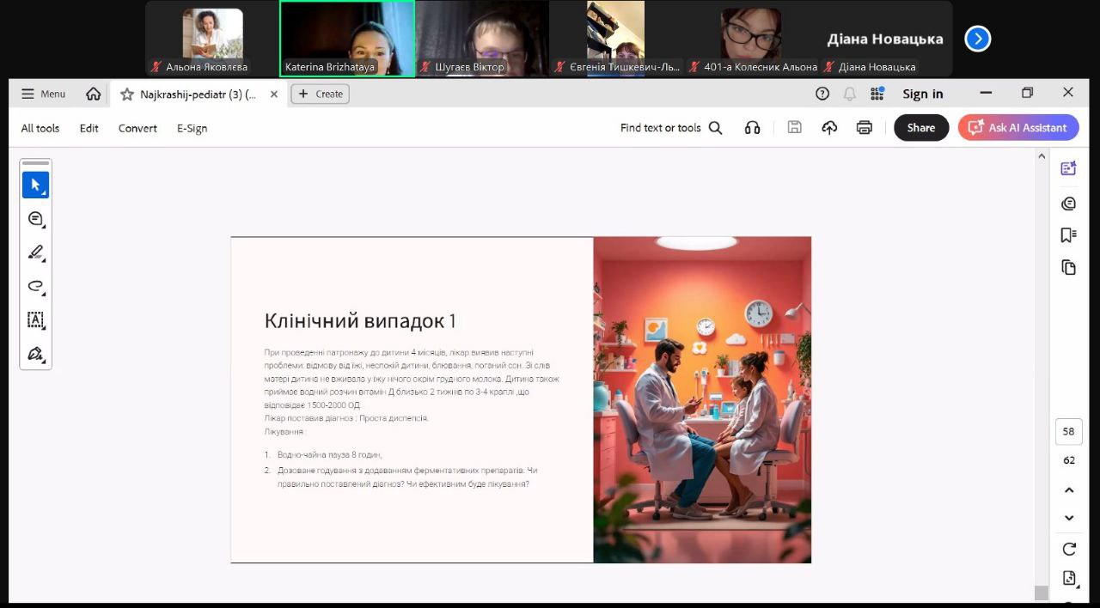Open the Fill and Sign pen tool
The image size is (1100, 608).
click(35, 354)
